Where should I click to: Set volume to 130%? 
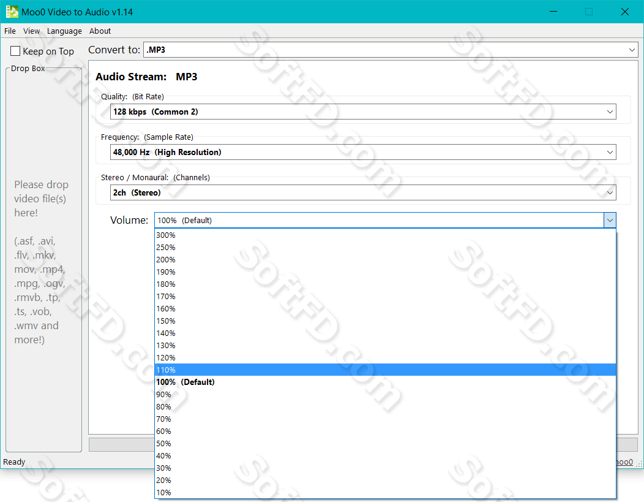point(385,345)
